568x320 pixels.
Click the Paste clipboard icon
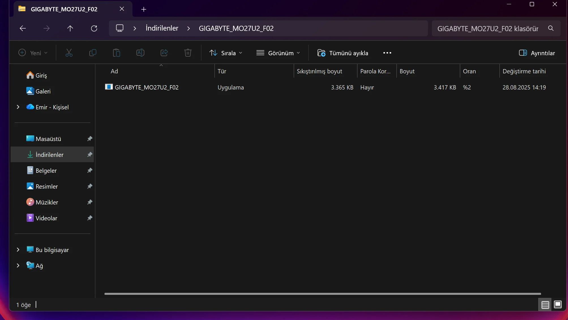pos(117,53)
